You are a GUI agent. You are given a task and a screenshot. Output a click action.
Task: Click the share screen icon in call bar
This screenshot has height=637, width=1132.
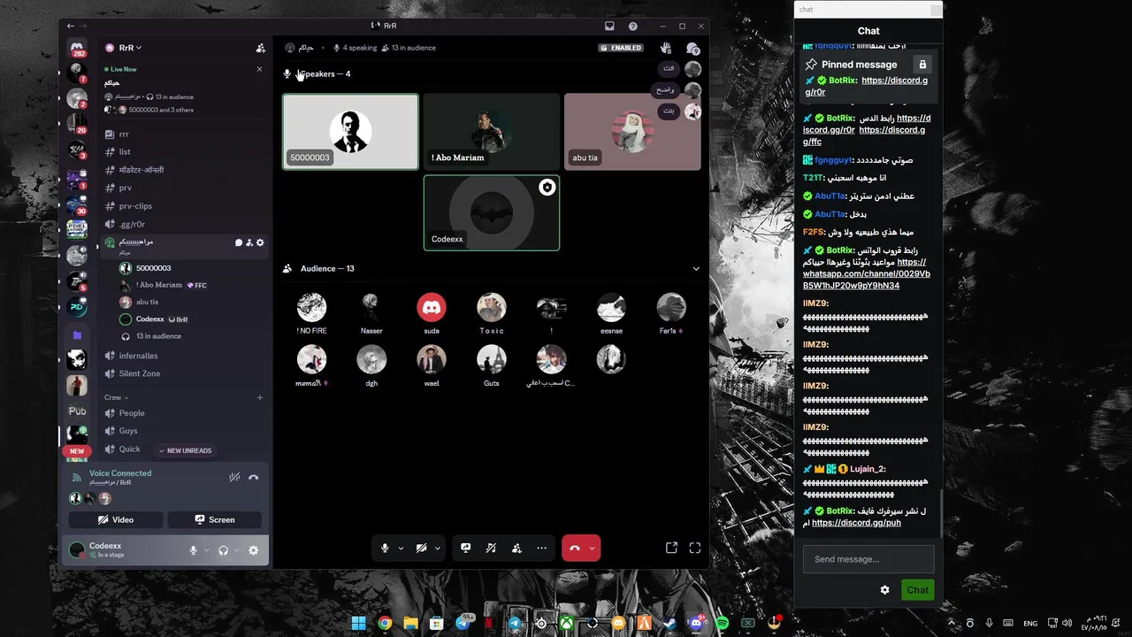[466, 548]
